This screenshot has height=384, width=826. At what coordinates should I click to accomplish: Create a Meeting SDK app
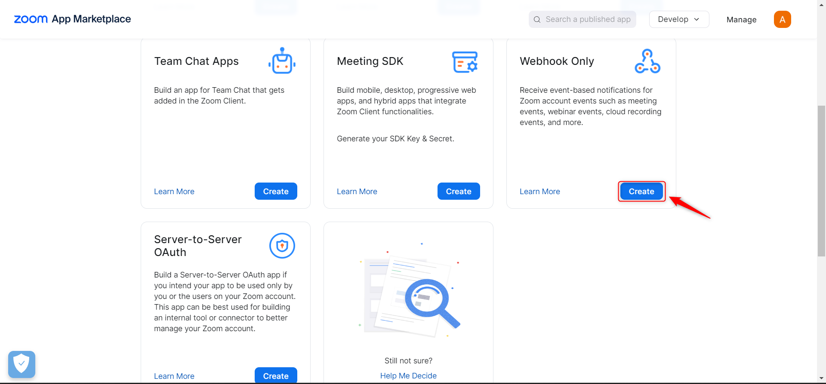(x=459, y=191)
